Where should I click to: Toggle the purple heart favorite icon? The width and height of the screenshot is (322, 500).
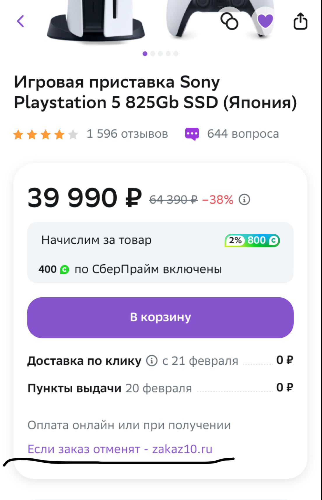(265, 21)
